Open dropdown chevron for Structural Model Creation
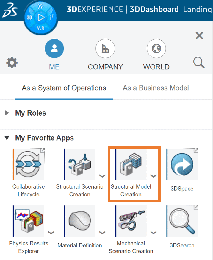 point(154,176)
